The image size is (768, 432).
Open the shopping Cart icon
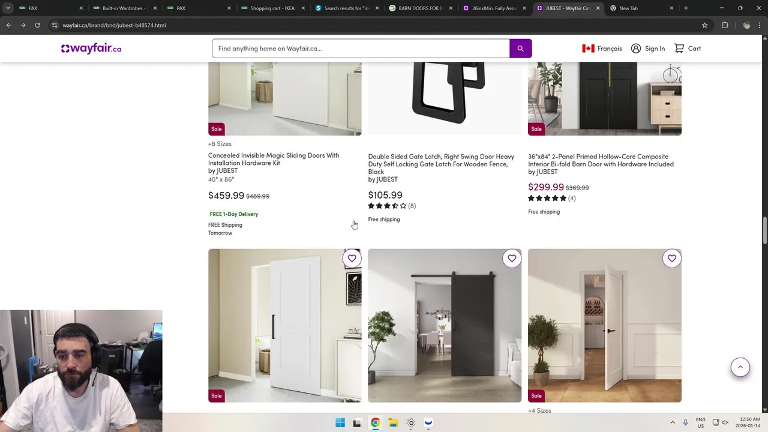click(679, 49)
